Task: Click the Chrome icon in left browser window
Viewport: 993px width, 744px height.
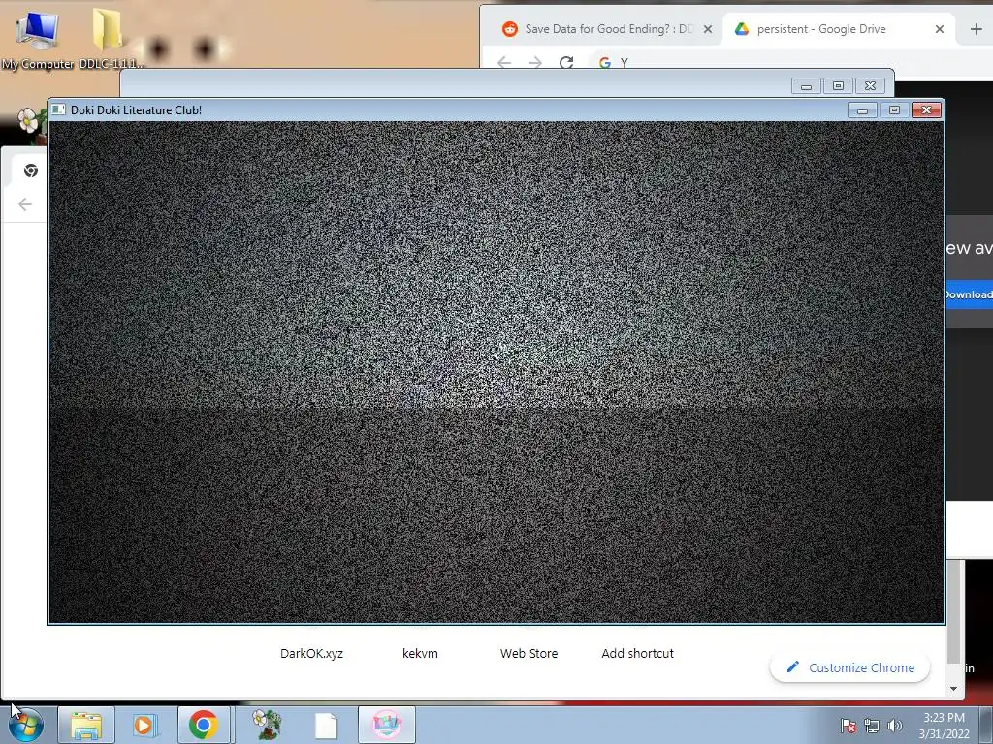Action: [30, 170]
